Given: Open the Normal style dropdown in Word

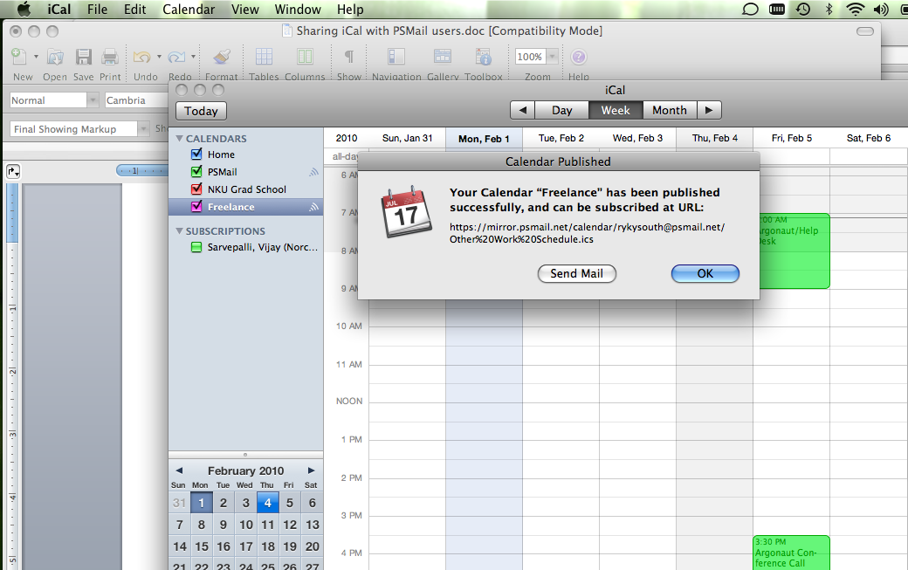Looking at the screenshot, I should click(x=93, y=100).
